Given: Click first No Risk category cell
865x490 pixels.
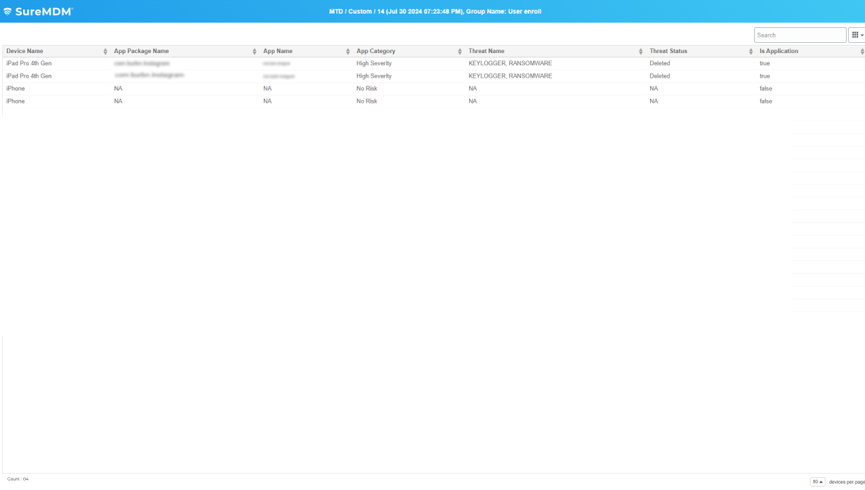Looking at the screenshot, I should pos(367,88).
